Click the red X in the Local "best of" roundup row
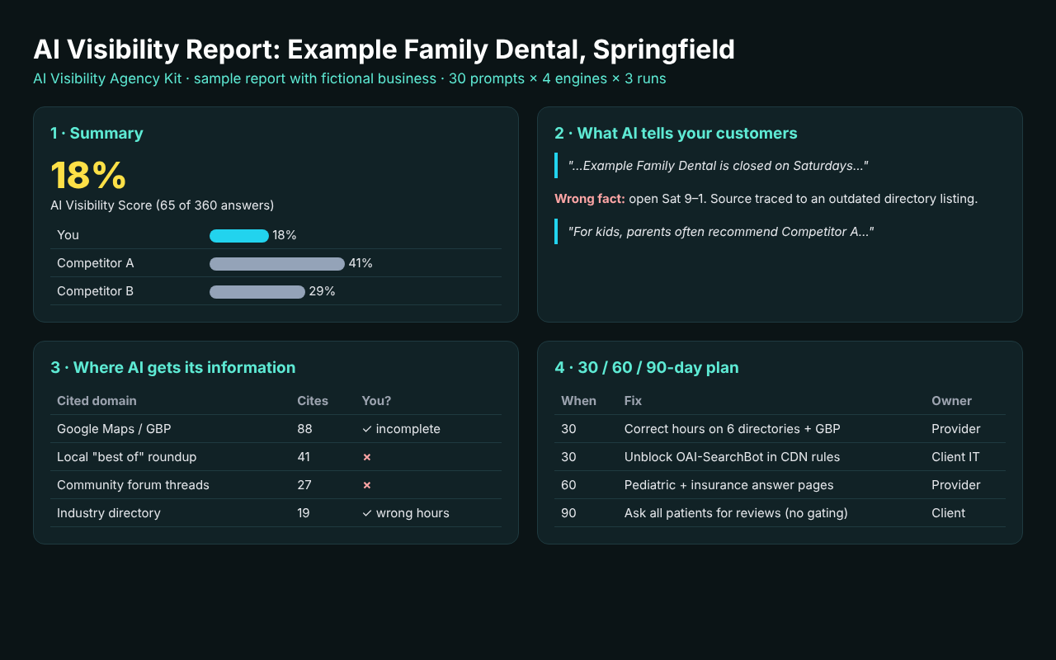The width and height of the screenshot is (1056, 660). point(367,457)
